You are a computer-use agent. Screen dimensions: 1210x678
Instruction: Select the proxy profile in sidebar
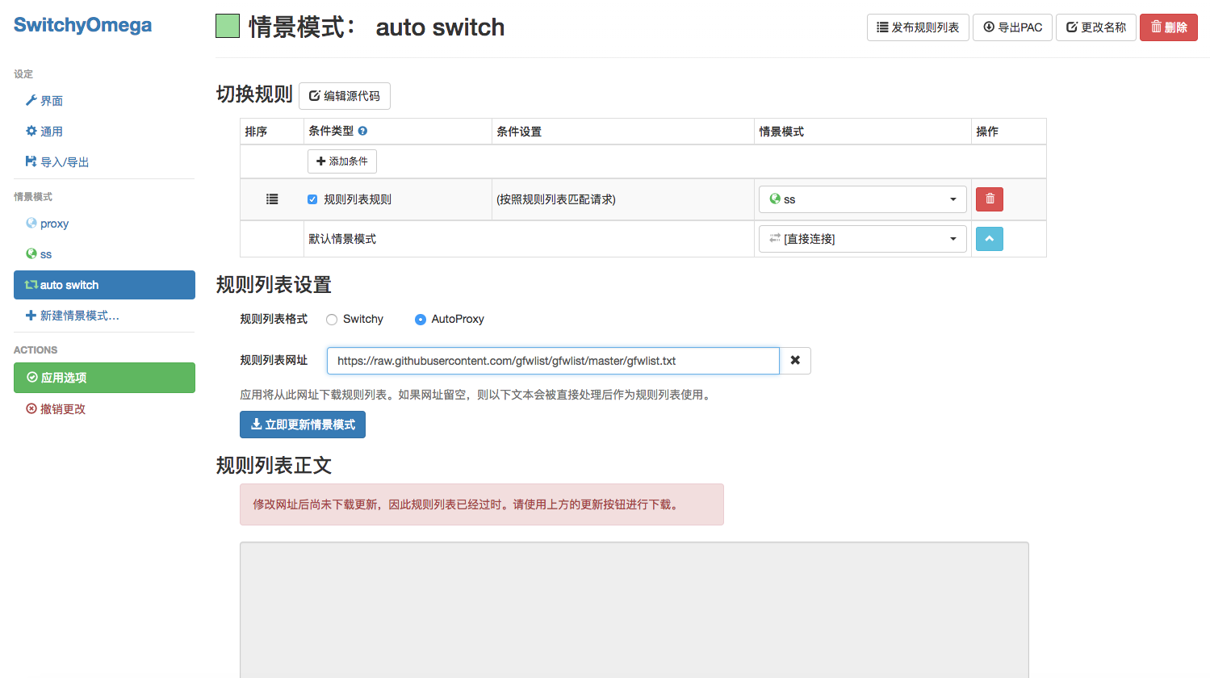click(x=104, y=224)
